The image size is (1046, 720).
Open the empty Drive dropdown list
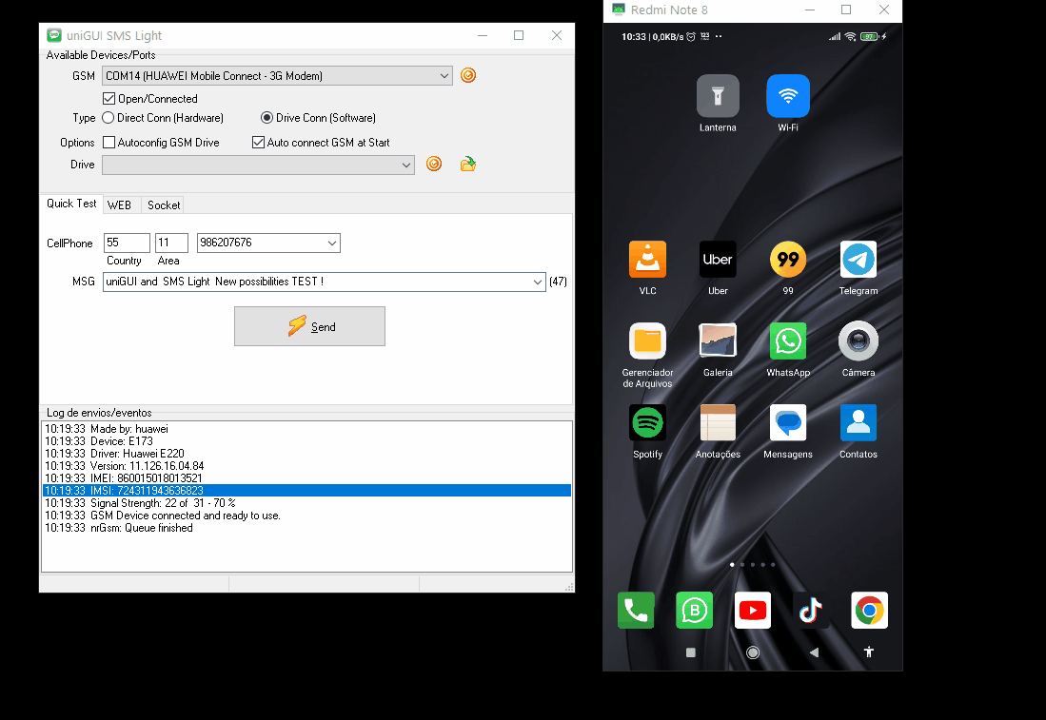tap(406, 165)
